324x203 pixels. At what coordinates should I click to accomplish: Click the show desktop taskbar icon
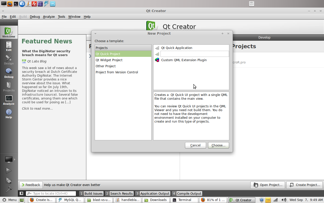click(x=22, y=200)
